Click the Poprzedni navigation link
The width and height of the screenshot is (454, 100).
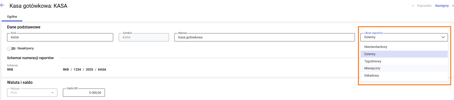[424, 6]
